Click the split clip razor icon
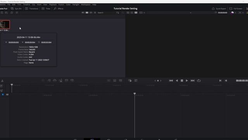The height and width of the screenshot is (140, 248). (x=2, y=81)
